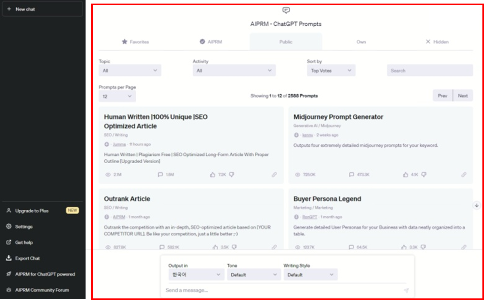
Task: Click the Send a message input box
Action: (x=283, y=290)
